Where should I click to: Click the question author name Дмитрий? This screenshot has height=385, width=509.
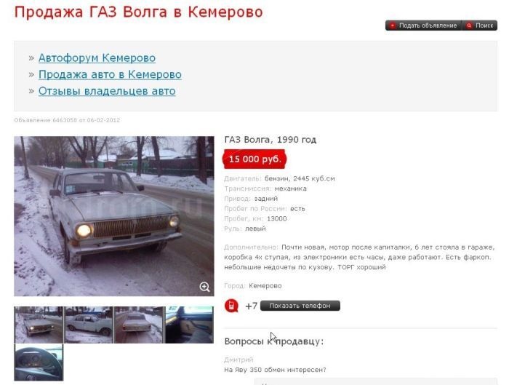pyautogui.click(x=239, y=360)
